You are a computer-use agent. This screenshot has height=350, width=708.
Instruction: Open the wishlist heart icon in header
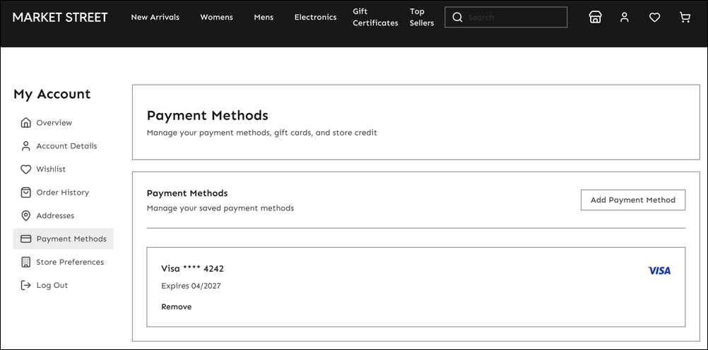tap(654, 17)
